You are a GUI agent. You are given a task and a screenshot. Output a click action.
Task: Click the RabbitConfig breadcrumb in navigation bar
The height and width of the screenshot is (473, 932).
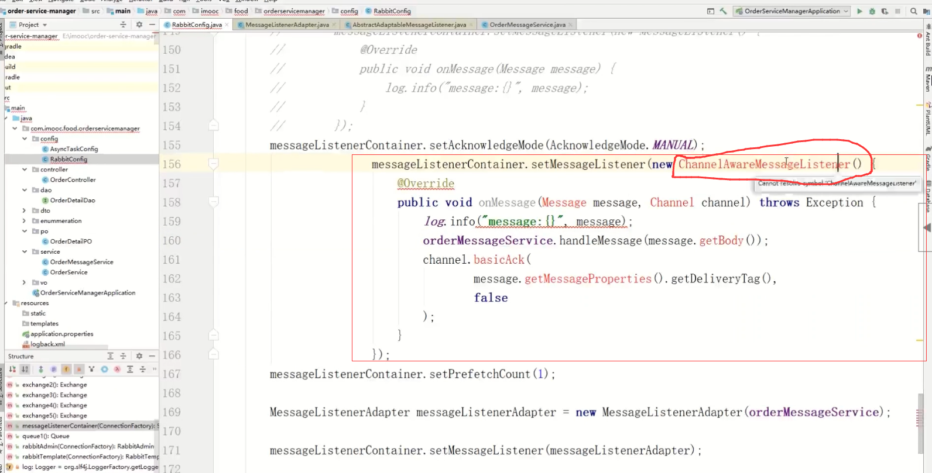392,11
